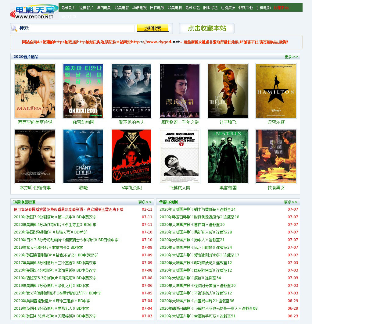
Task: Go to the 日韩电视 menu item
Action: pos(157,8)
